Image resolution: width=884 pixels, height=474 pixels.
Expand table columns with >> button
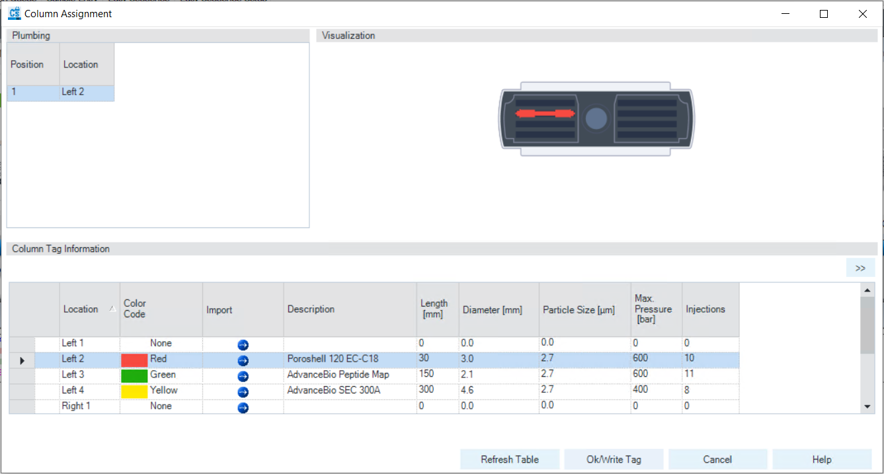pyautogui.click(x=860, y=268)
